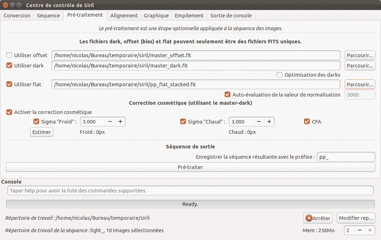The height and width of the screenshot is (240, 381).
Task: Open the Séquence tab
Action: [48, 16]
